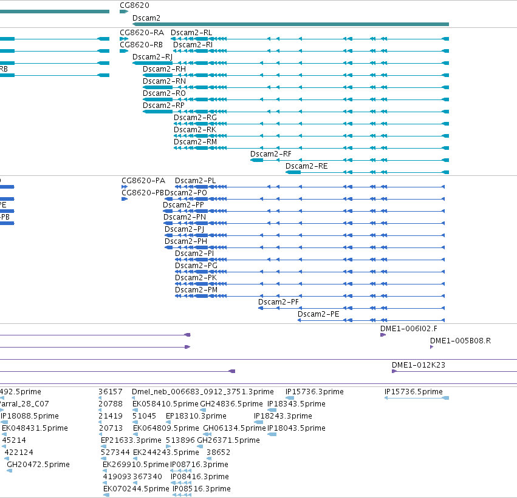Click the IP08716.3prime EST label
Image resolution: width=517 pixels, height=498 pixels.
(x=199, y=465)
